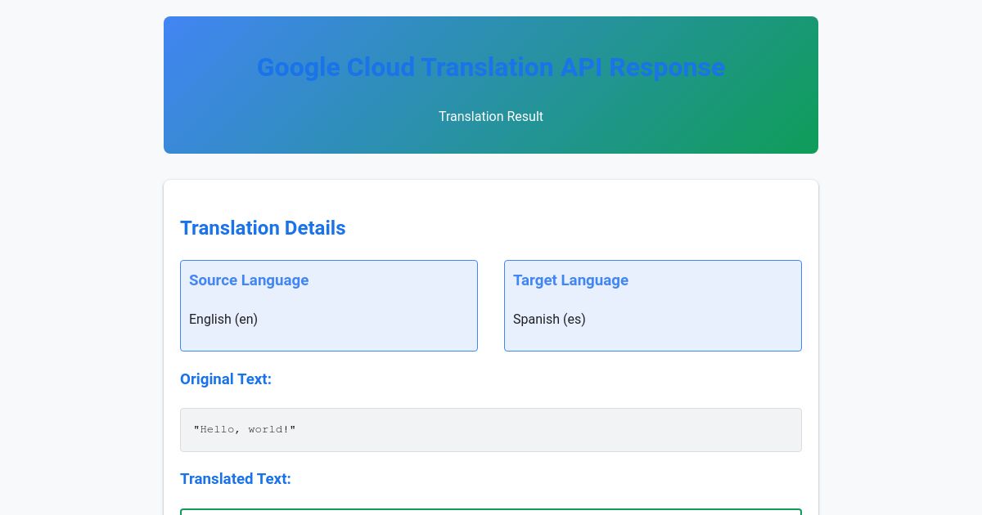This screenshot has width=982, height=515.
Task: Select the Original Text heading
Action: coord(226,379)
